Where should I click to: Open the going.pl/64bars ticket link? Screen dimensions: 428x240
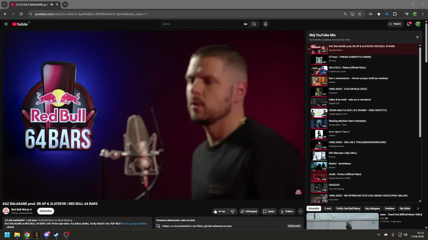click(135, 224)
